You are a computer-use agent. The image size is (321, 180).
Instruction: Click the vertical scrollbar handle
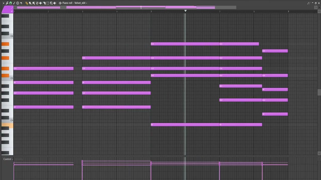319,92
